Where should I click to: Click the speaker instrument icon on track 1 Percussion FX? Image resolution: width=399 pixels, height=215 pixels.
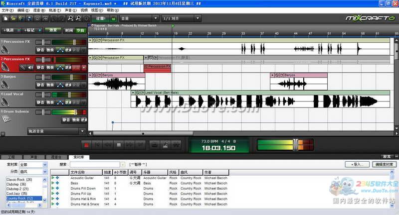[5, 49]
